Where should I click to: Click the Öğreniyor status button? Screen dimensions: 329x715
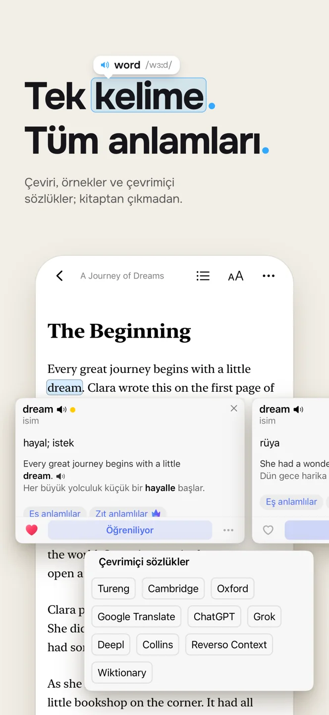click(x=130, y=530)
